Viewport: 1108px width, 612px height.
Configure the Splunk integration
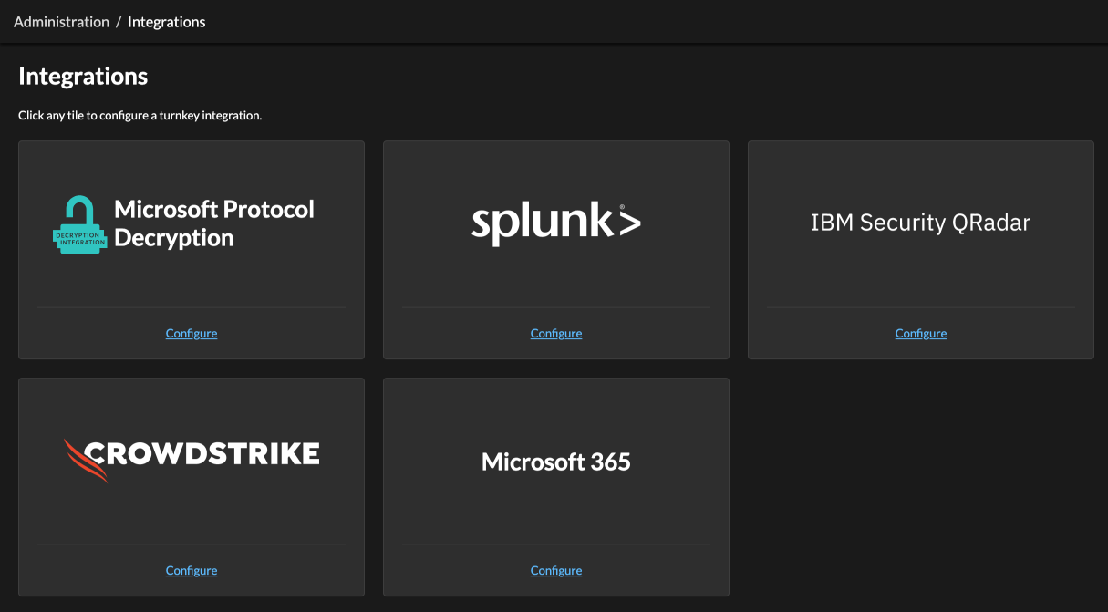point(556,334)
